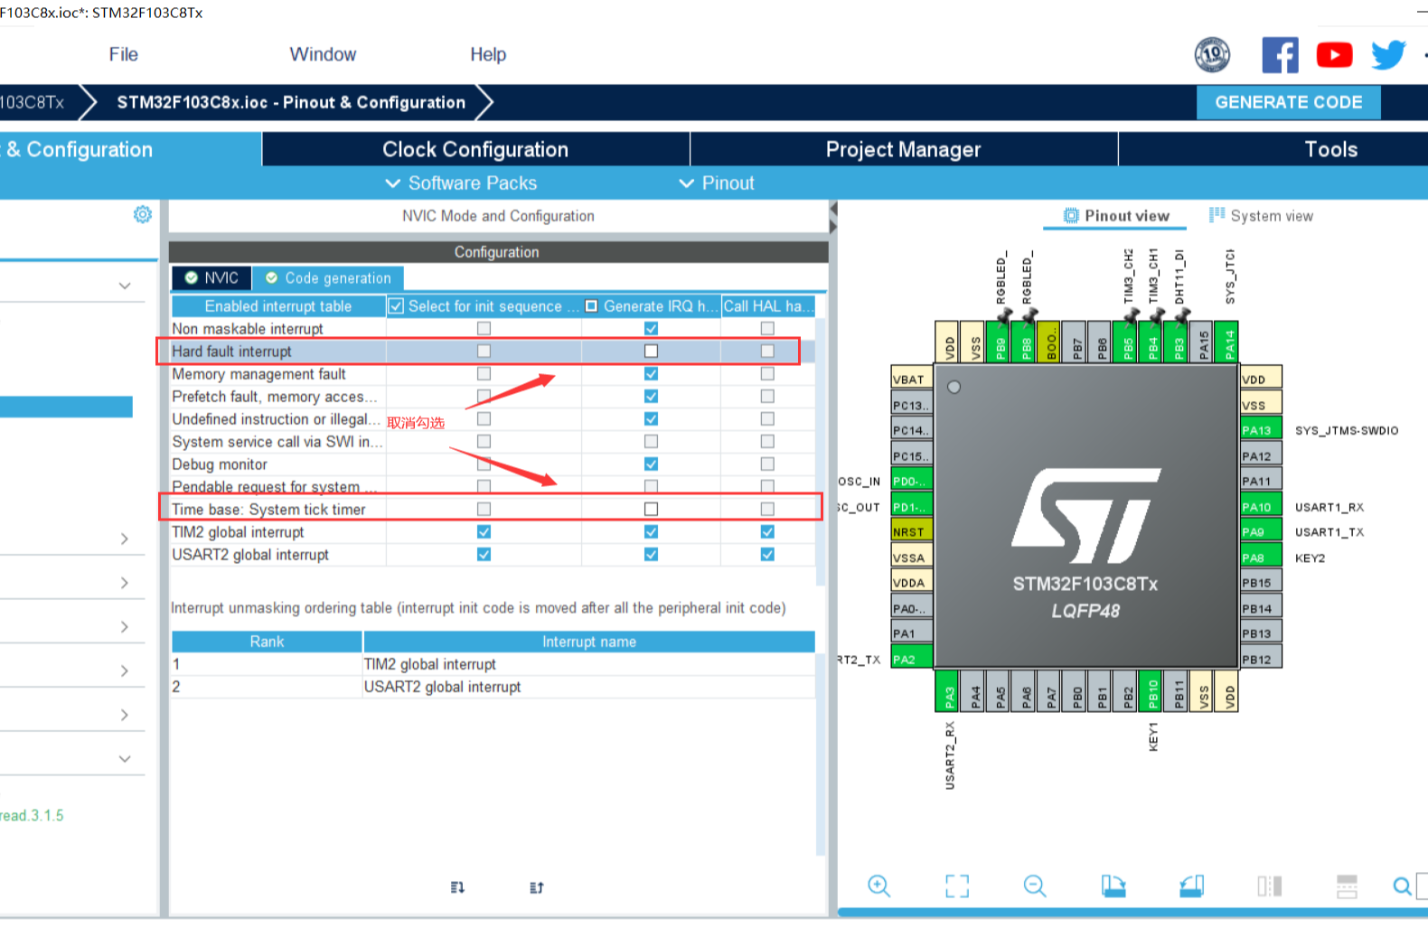Collapse the first category chevron in left panel

pyautogui.click(x=125, y=286)
